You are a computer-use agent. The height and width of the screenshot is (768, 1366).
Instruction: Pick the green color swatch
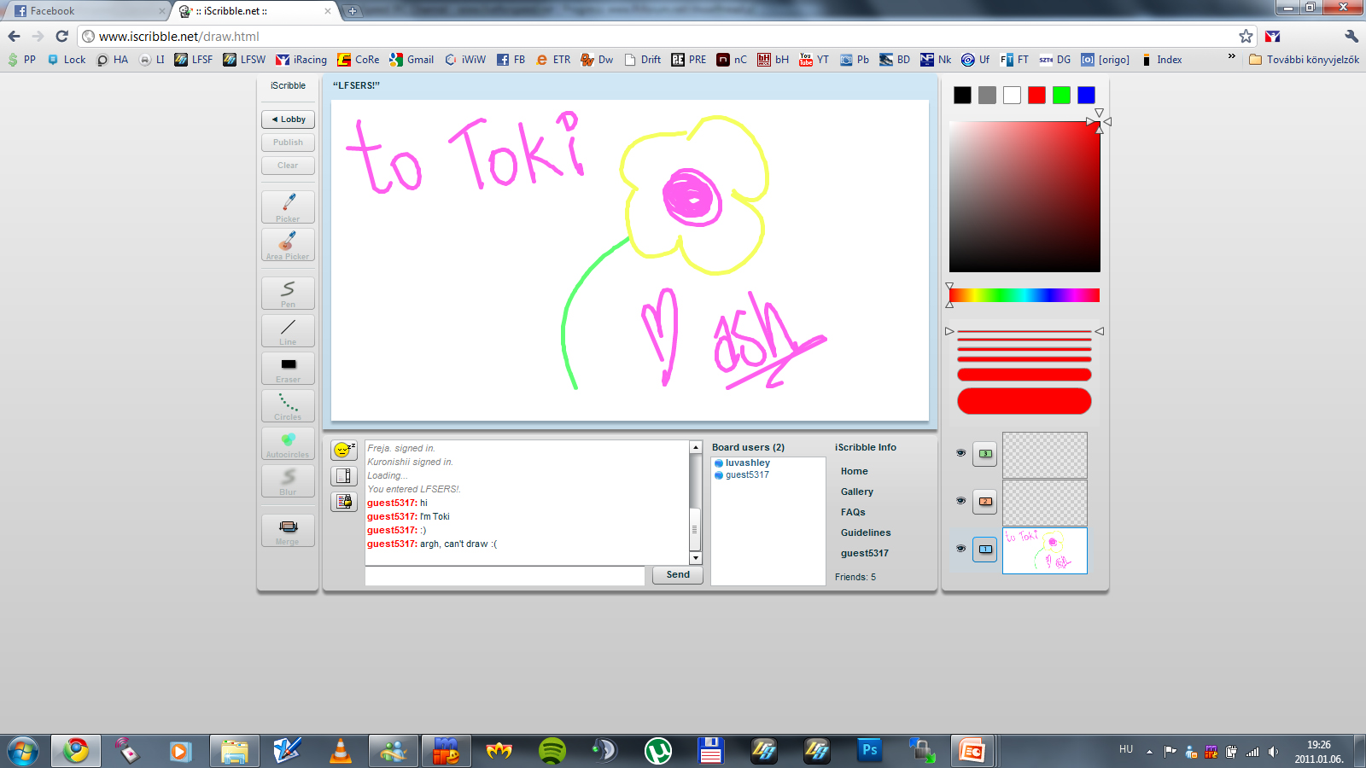point(1061,96)
